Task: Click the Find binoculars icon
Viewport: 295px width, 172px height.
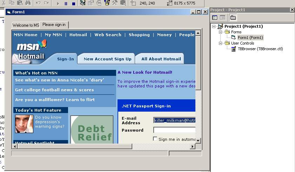Action: point(28,3)
